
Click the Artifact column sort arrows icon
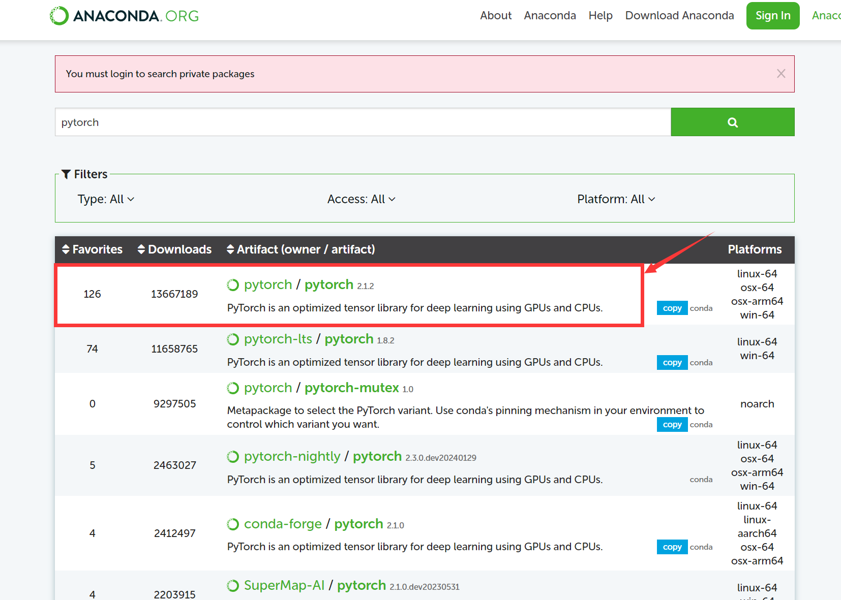[230, 249]
